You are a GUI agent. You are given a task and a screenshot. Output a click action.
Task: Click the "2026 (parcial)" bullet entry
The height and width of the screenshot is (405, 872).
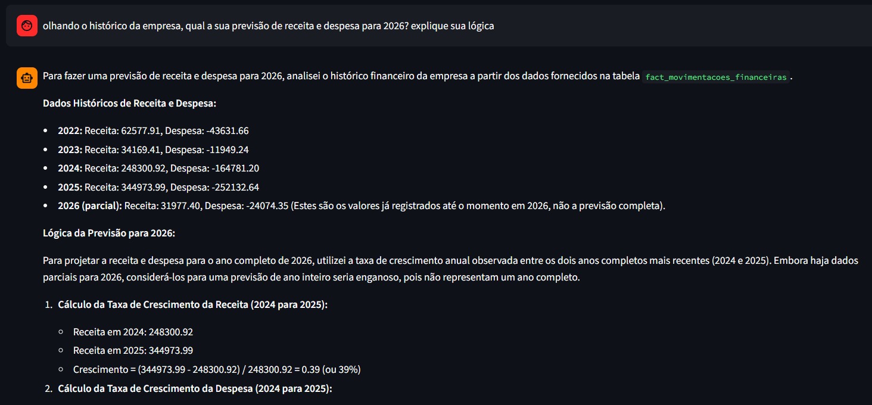(89, 206)
